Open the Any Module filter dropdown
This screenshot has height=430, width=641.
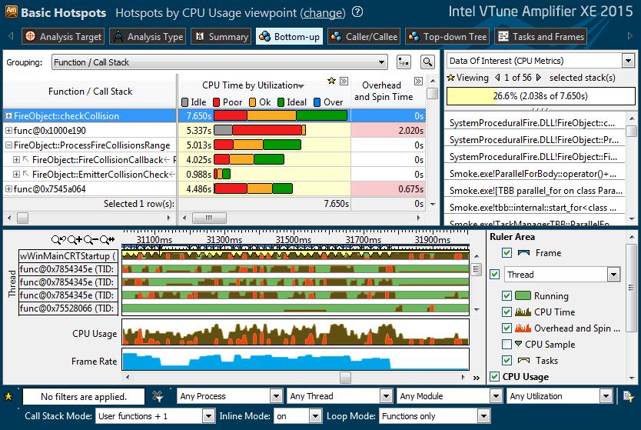click(x=450, y=396)
